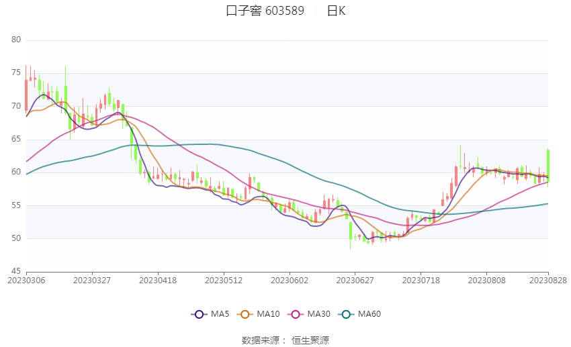Click the 80 value on the y-axis

16,40
